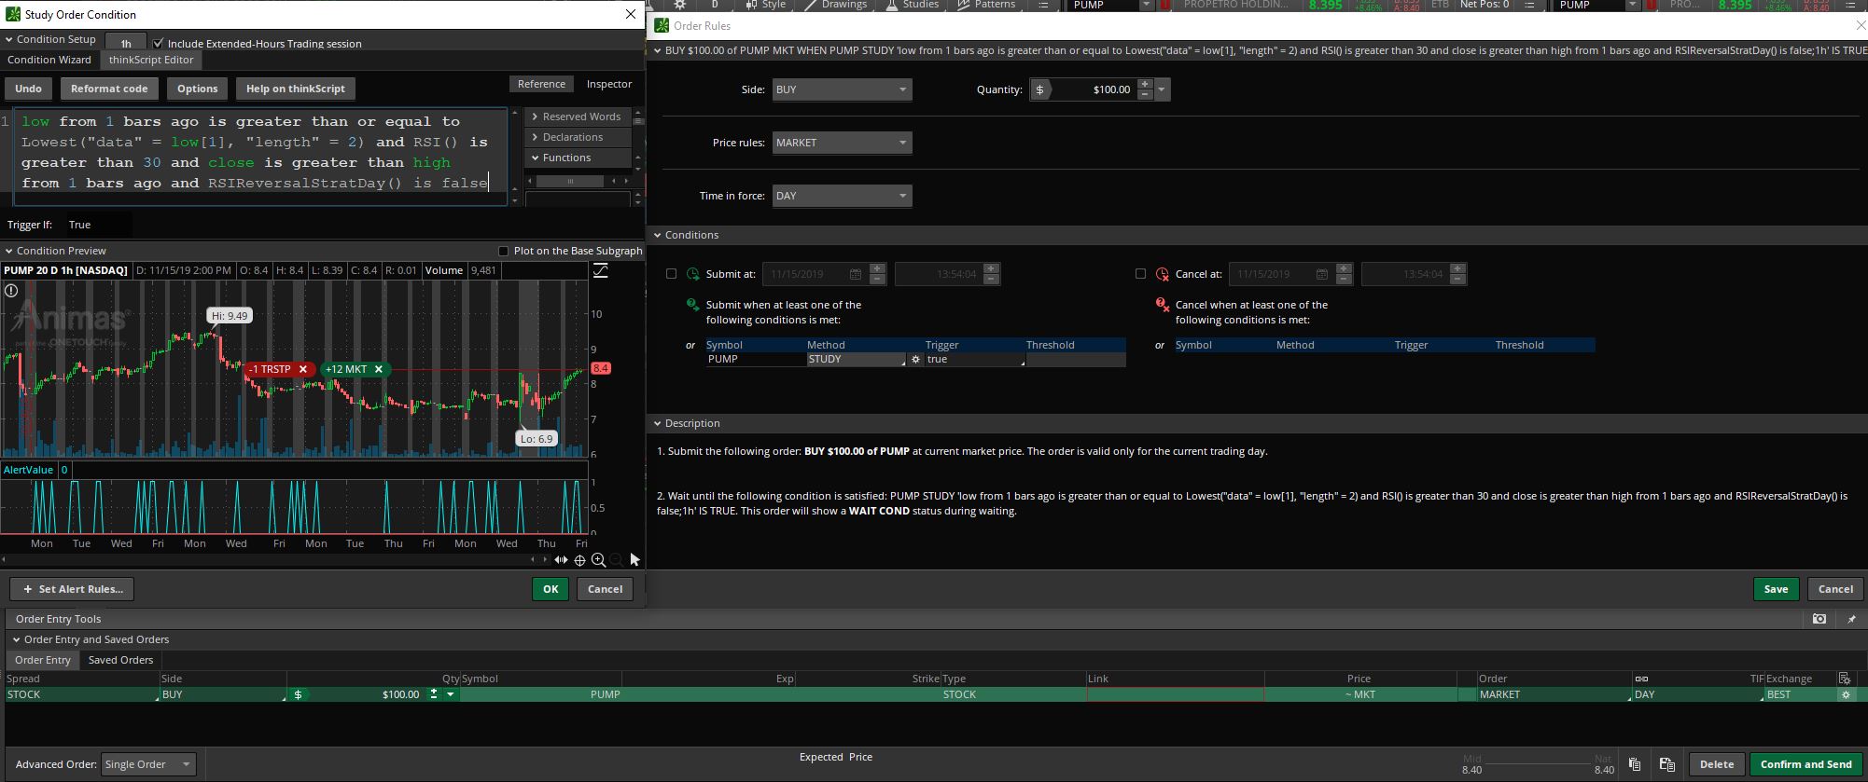Open order table column settings icon

(x=1844, y=679)
